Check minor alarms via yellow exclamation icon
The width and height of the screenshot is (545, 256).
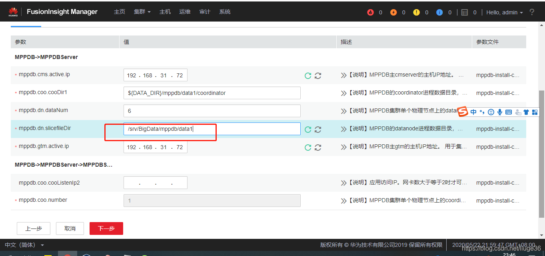[417, 12]
